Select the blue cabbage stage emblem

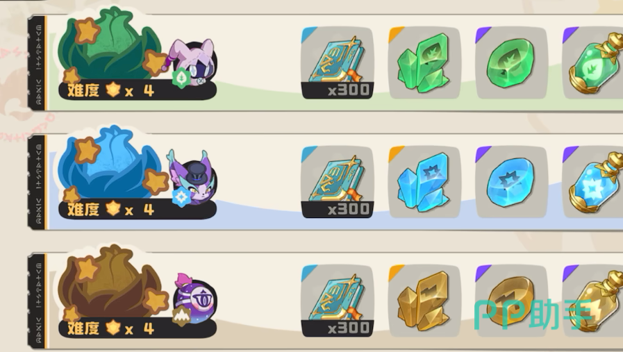coord(110,163)
